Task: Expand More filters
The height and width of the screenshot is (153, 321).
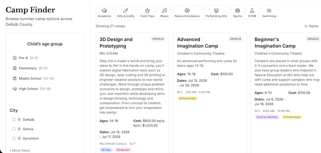Action: point(20,151)
